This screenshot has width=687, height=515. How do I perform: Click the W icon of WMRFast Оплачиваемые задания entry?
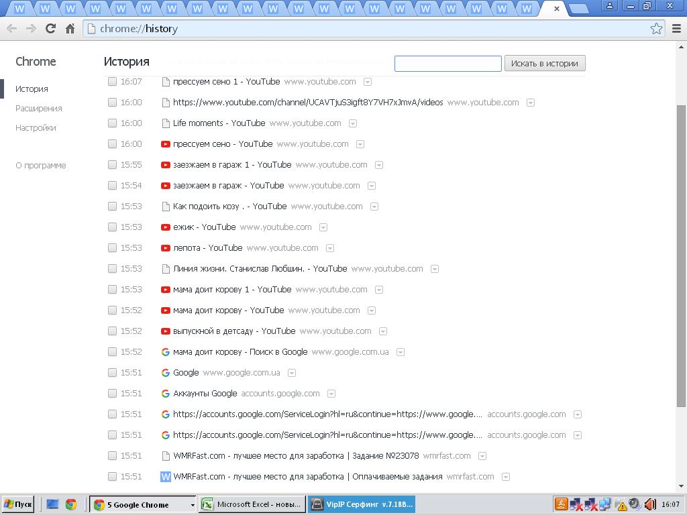coord(166,477)
